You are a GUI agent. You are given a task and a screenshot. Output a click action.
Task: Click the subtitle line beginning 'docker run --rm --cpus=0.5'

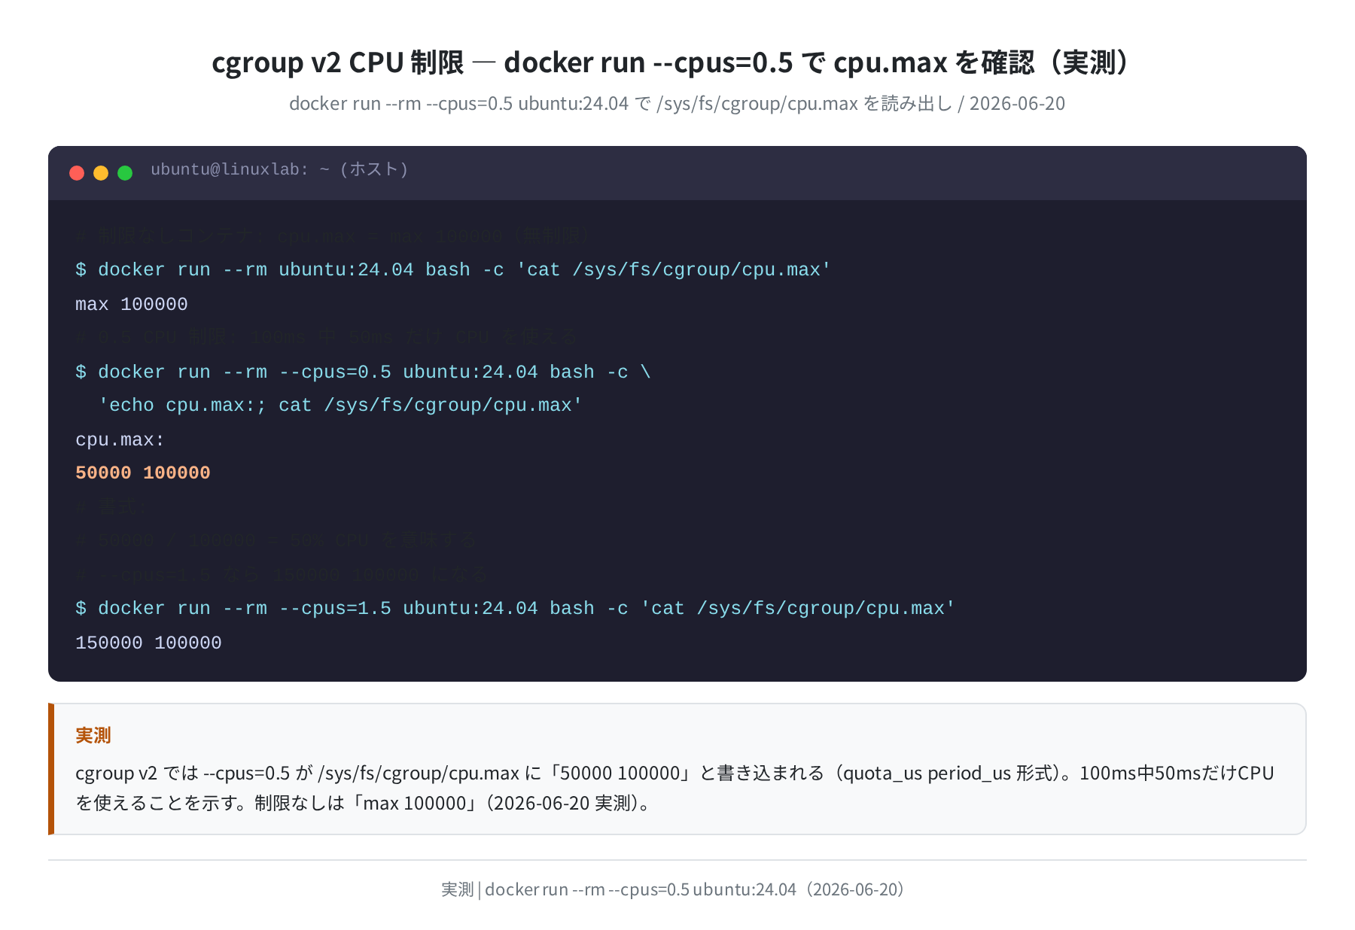point(677,103)
